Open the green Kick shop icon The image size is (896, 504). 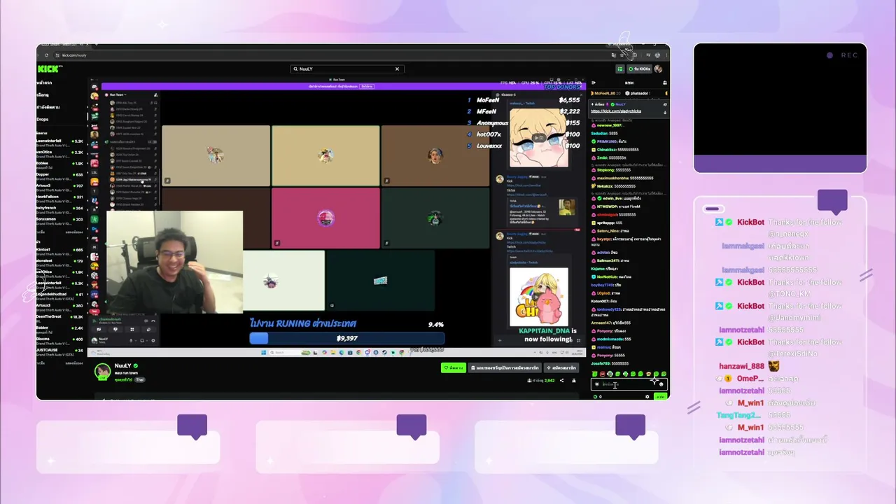(x=619, y=69)
